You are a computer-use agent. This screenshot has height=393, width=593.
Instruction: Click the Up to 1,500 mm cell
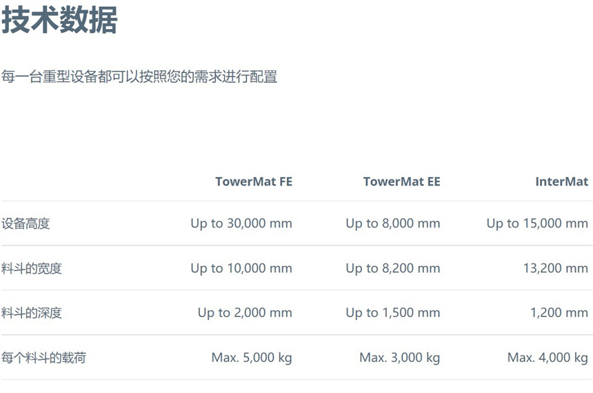click(392, 313)
